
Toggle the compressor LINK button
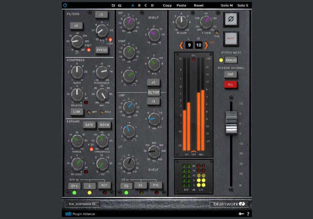click(77, 112)
